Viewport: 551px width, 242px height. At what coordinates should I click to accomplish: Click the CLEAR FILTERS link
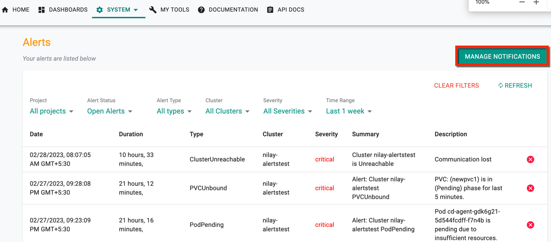coord(457,85)
